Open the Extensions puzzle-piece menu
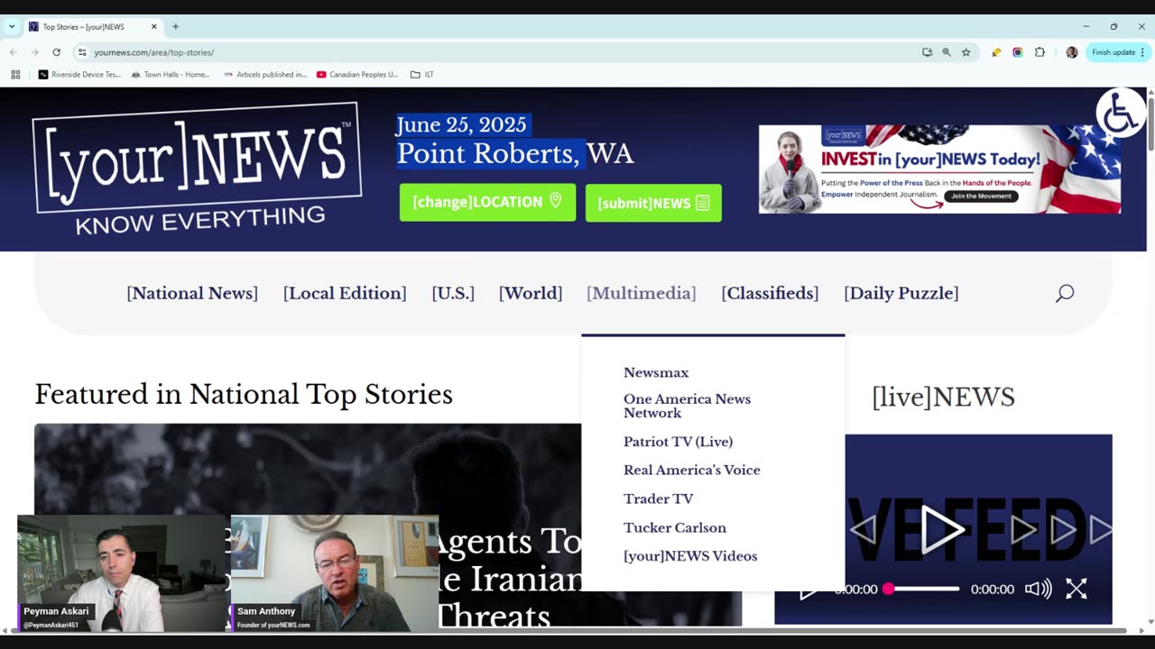This screenshot has height=649, width=1155. (1039, 52)
